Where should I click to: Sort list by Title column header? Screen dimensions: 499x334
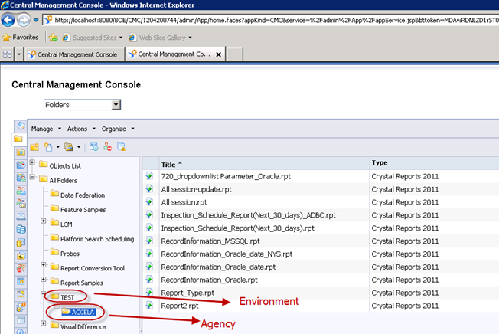170,164
